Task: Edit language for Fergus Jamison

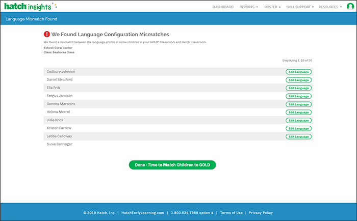Action: click(298, 96)
